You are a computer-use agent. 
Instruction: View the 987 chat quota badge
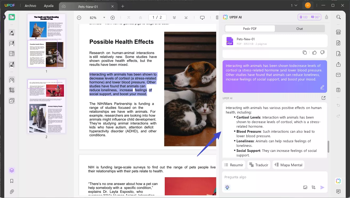(x=315, y=17)
